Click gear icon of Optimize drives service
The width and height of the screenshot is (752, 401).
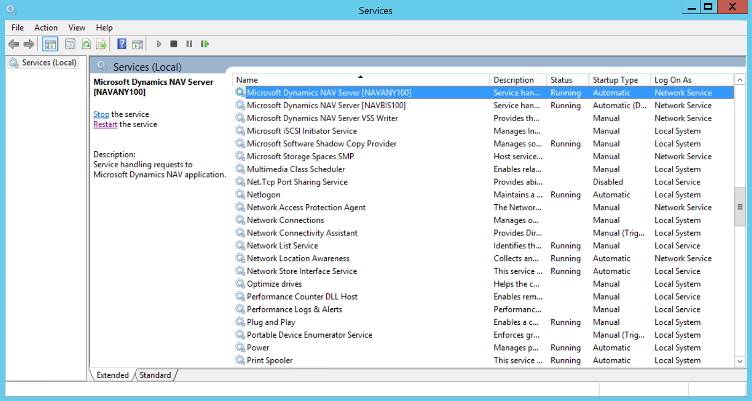click(x=240, y=284)
